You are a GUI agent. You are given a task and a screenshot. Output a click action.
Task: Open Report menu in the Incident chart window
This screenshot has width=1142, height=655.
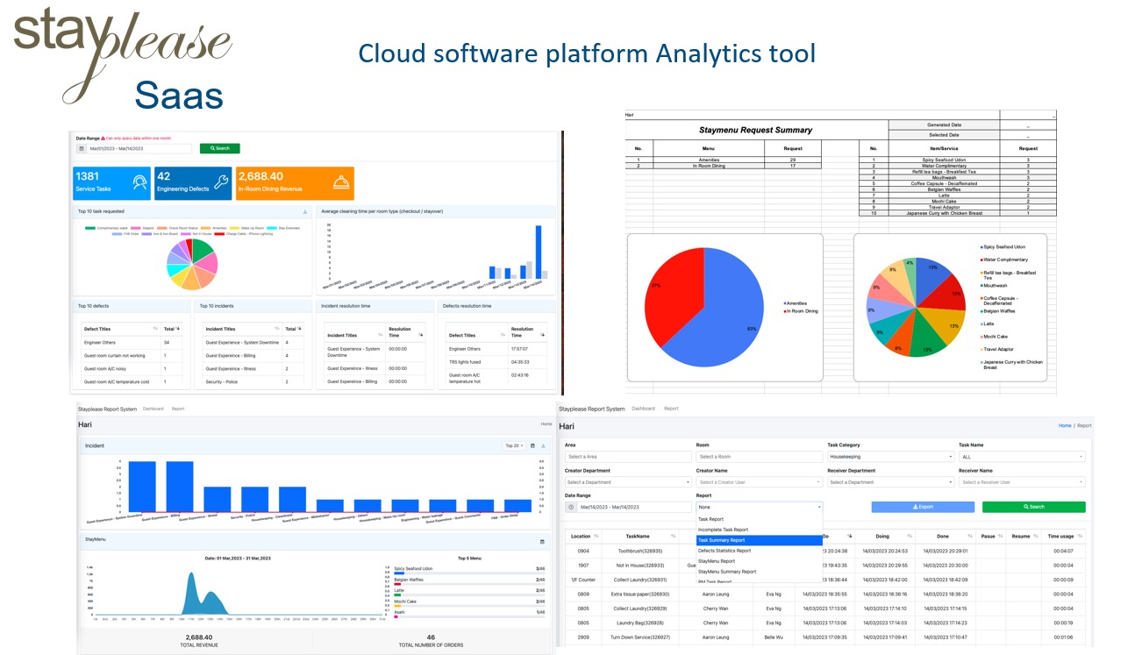click(178, 409)
